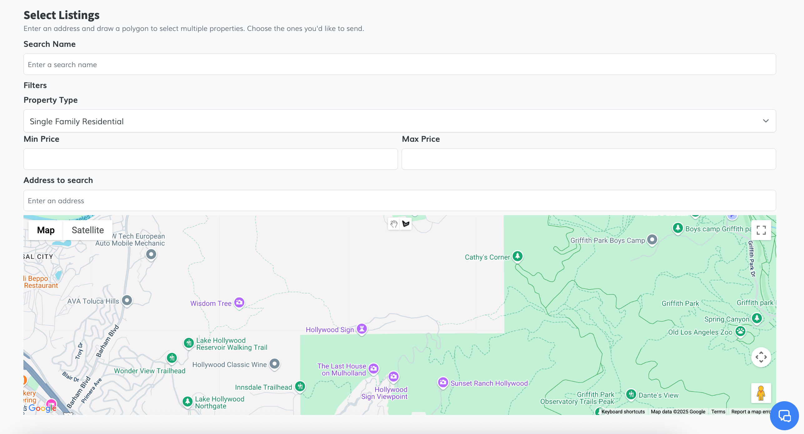Click the Cathy's Corner park marker
804x434 pixels.
(x=518, y=256)
